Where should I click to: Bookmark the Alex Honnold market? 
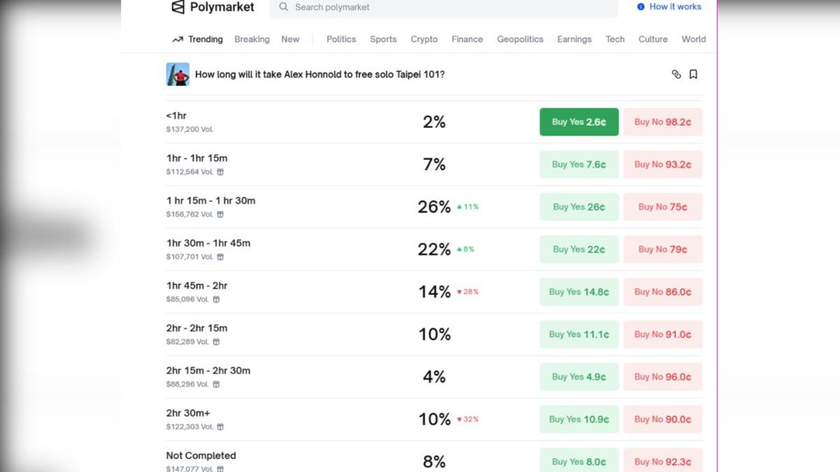(x=693, y=74)
